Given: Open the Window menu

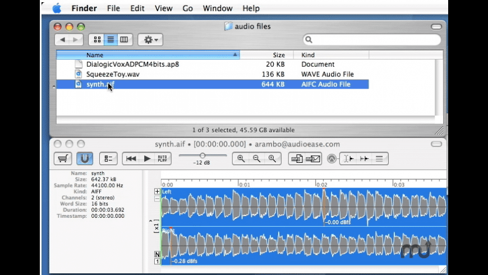Looking at the screenshot, I should tap(218, 8).
